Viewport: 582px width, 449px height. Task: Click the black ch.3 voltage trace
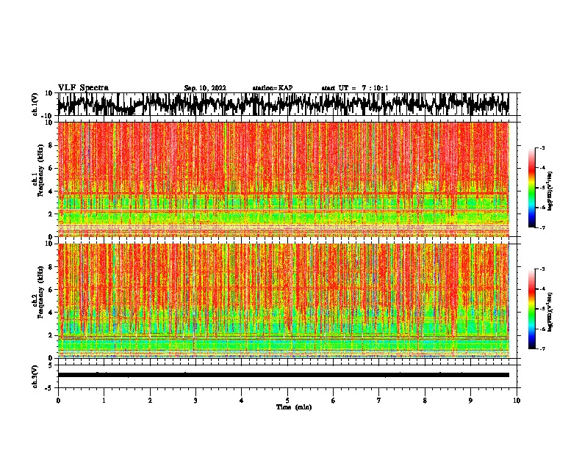[x=284, y=375]
